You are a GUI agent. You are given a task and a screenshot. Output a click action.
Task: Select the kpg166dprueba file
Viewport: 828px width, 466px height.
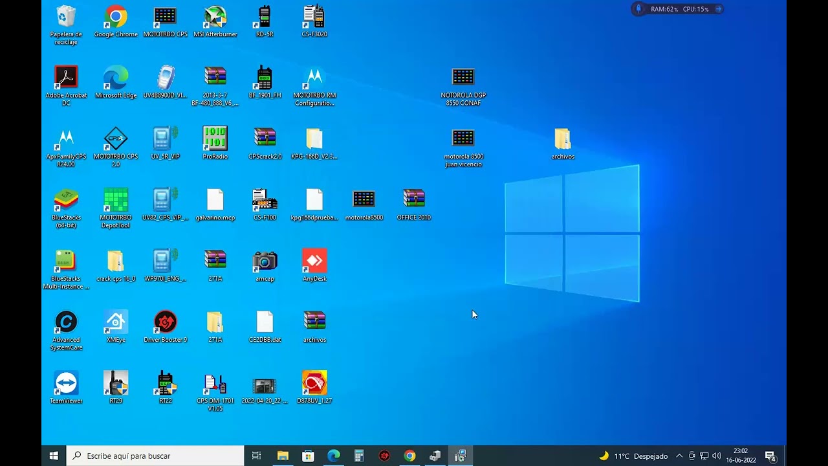pyautogui.click(x=314, y=205)
